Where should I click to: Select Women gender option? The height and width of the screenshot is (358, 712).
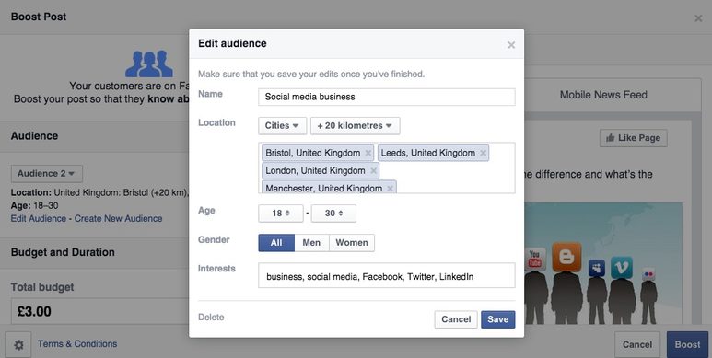point(352,243)
